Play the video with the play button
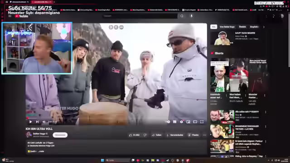This screenshot has width=290, height=163. click(30, 122)
